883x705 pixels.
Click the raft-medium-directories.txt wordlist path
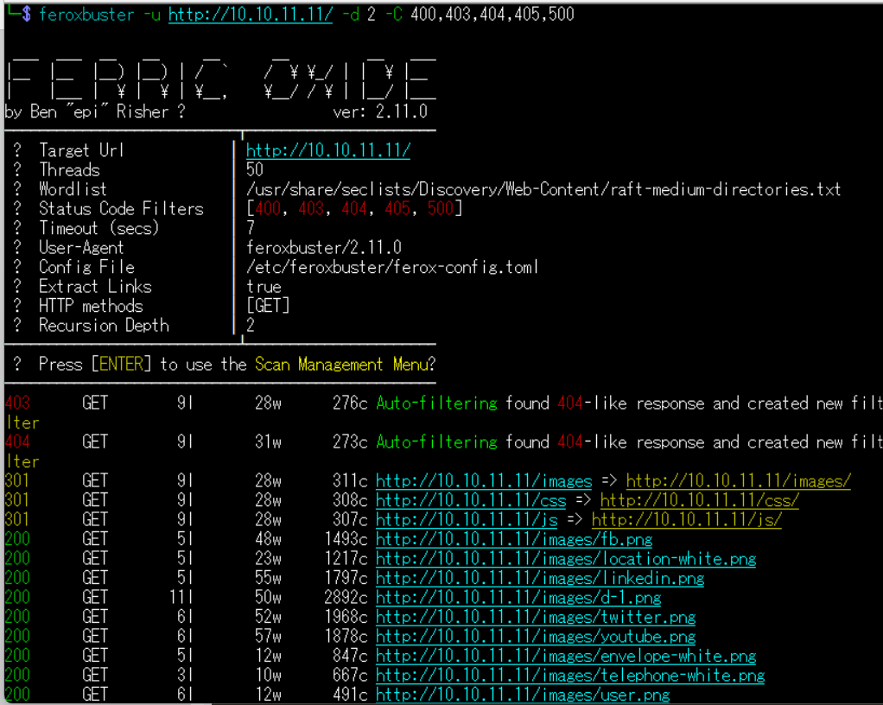(x=543, y=189)
